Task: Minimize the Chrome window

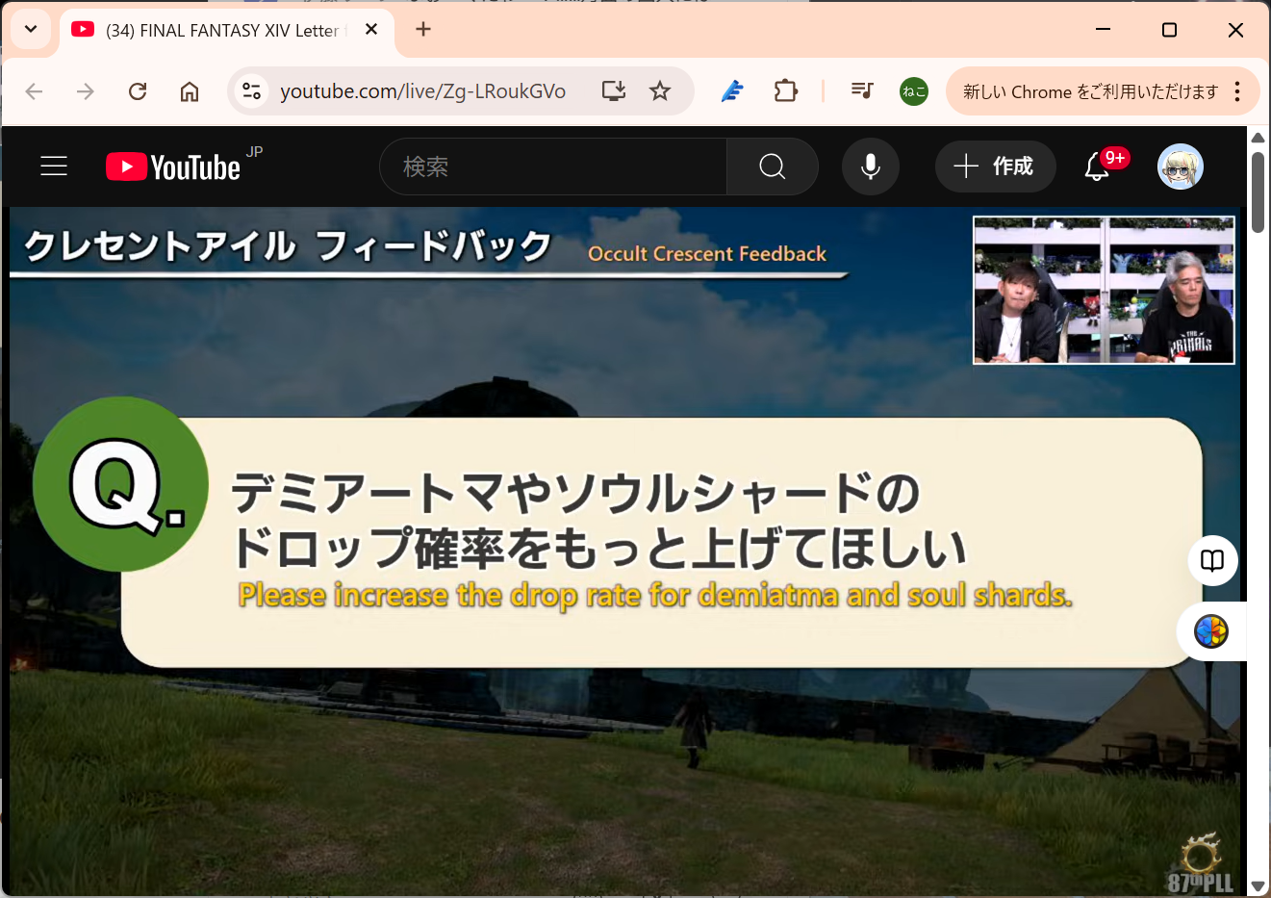Action: tap(1104, 30)
